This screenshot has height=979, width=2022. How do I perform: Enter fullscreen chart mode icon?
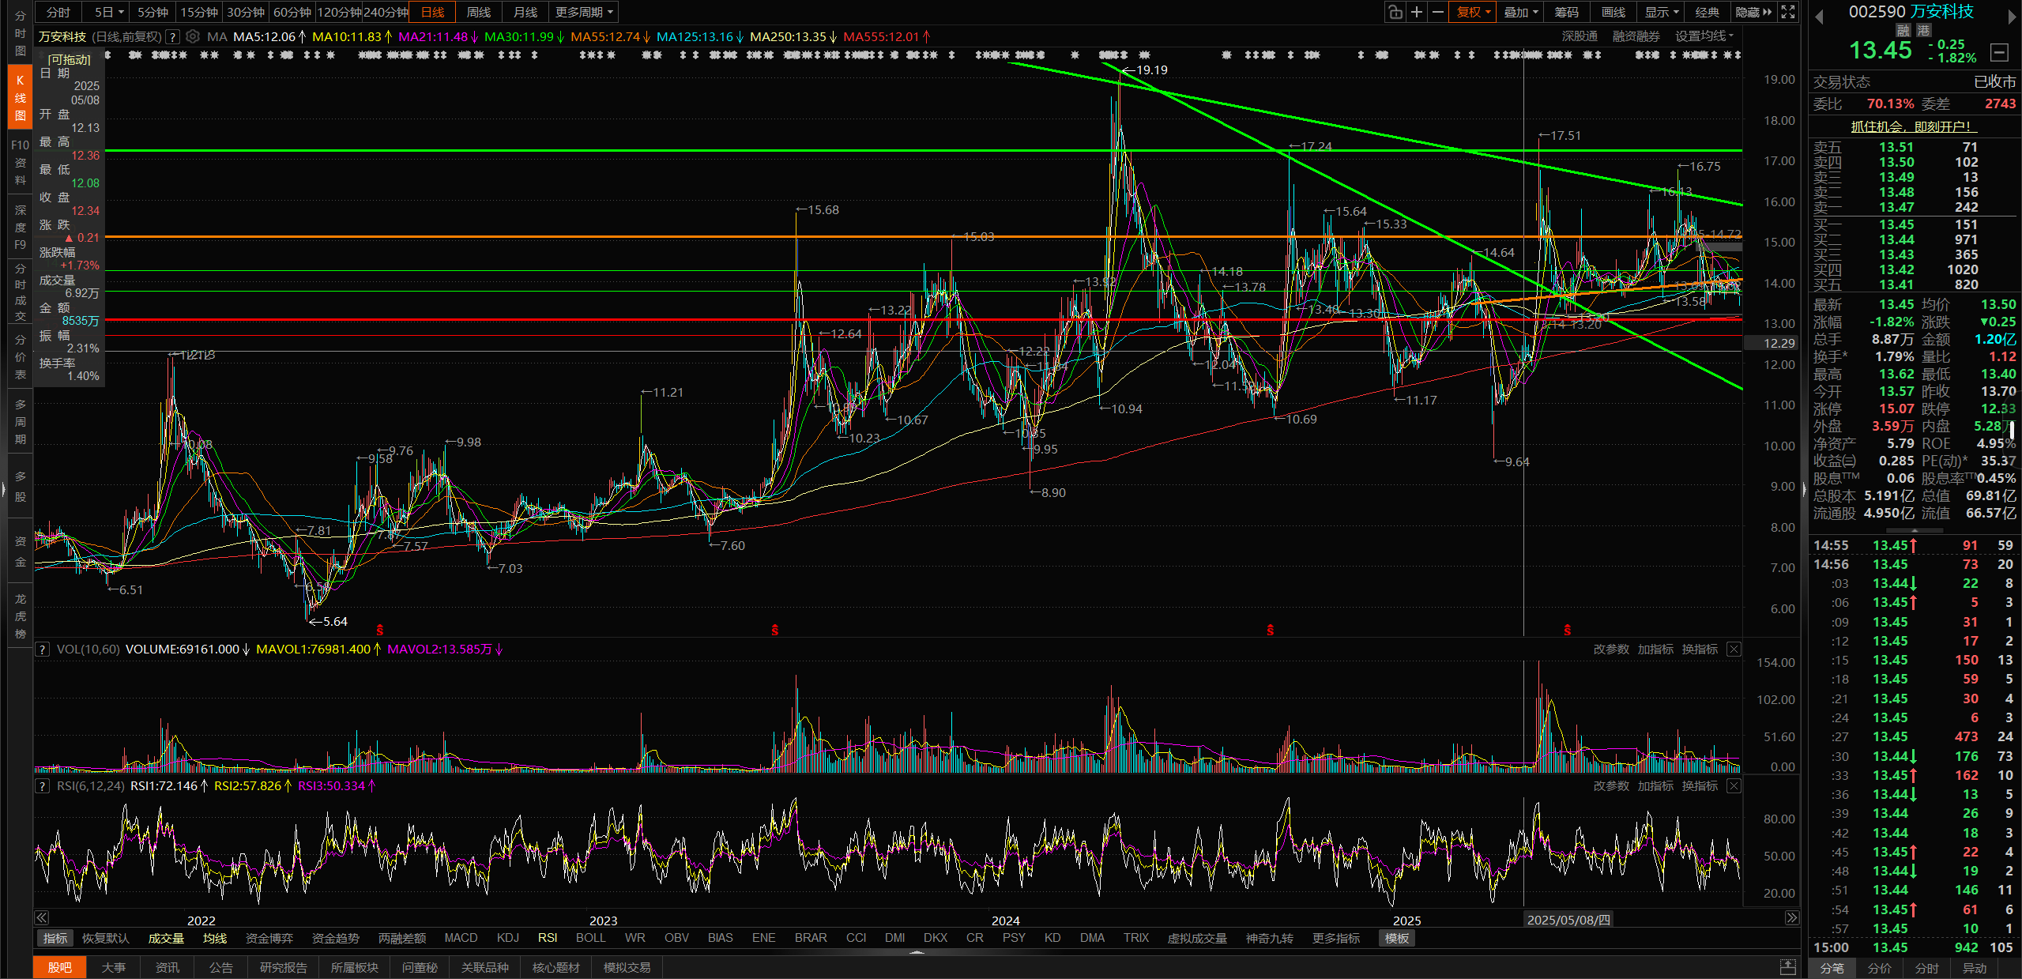coord(1788,12)
